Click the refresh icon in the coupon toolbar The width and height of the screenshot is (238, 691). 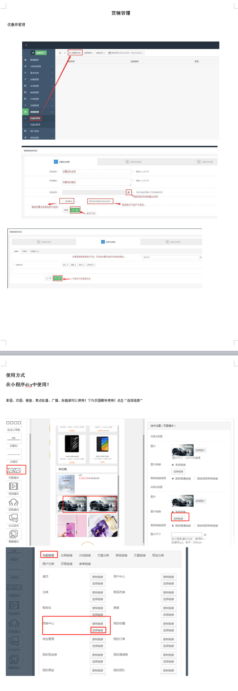(60, 53)
